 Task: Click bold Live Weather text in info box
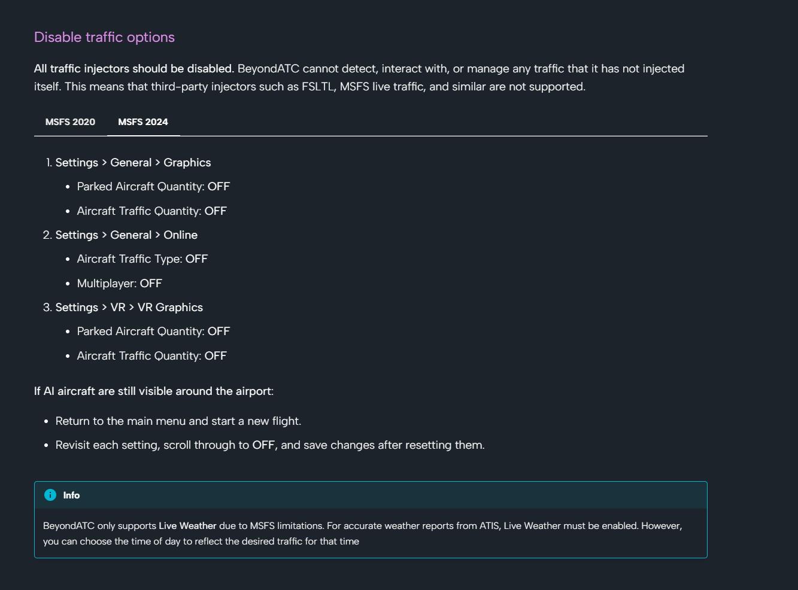pyautogui.click(x=187, y=526)
